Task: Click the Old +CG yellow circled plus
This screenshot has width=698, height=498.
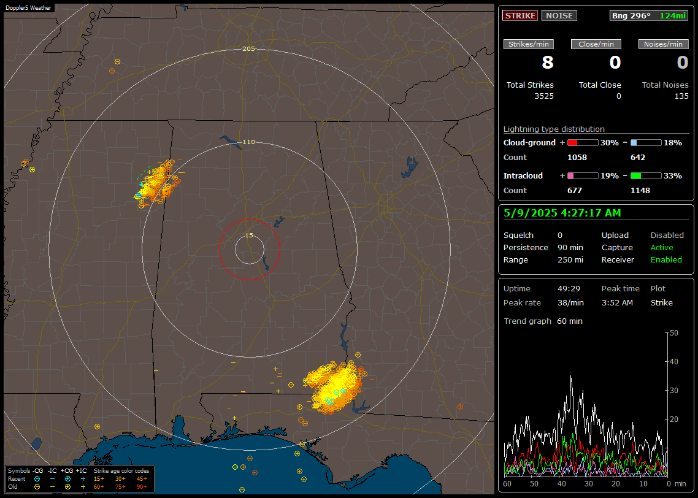Action: [x=67, y=487]
